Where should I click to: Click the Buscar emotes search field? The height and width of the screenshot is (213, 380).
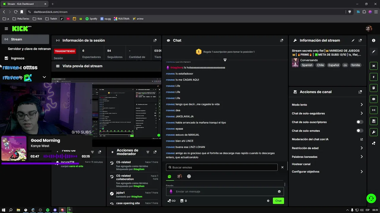point(222,167)
